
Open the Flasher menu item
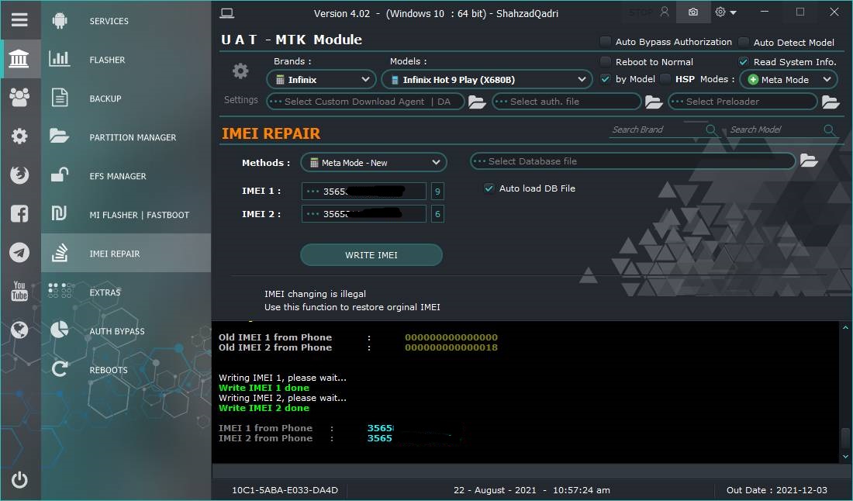pos(126,59)
